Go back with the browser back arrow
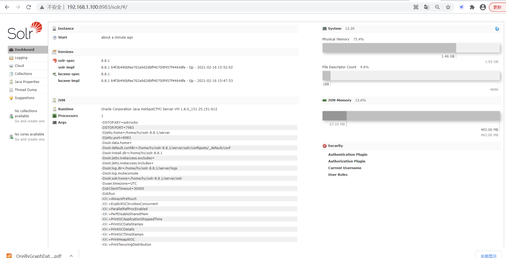Screen dimensions: 506x258 [7, 7]
